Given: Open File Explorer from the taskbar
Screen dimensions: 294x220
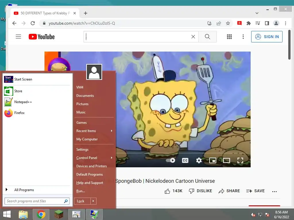Looking at the screenshot, I should point(23,214).
